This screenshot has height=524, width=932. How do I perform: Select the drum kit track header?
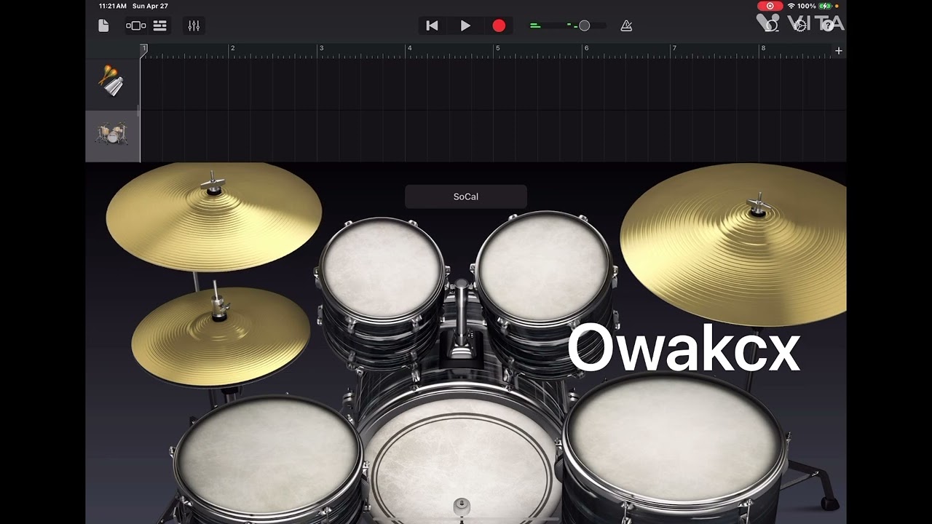coord(112,136)
